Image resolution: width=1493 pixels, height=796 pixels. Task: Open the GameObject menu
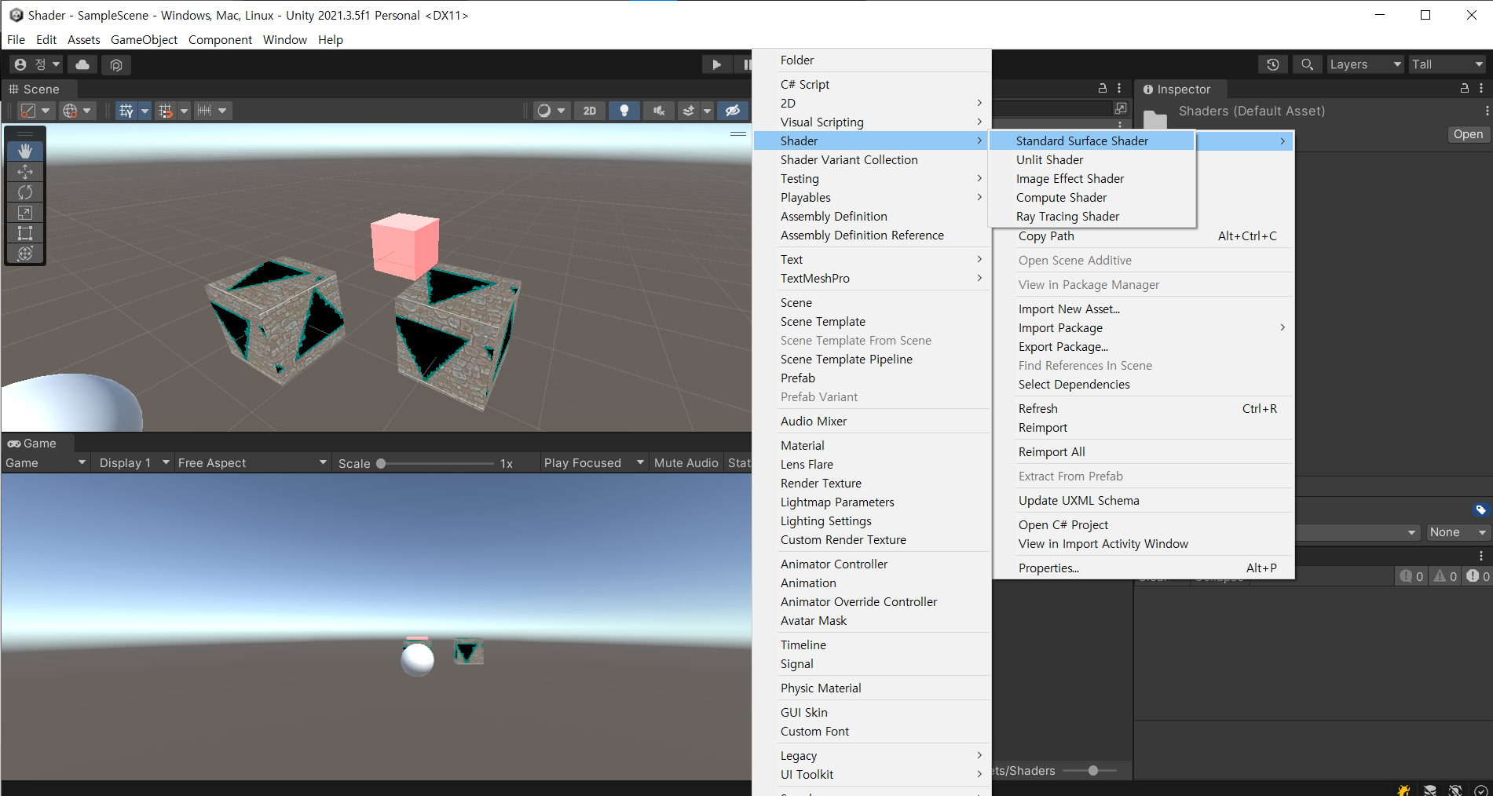click(x=144, y=39)
